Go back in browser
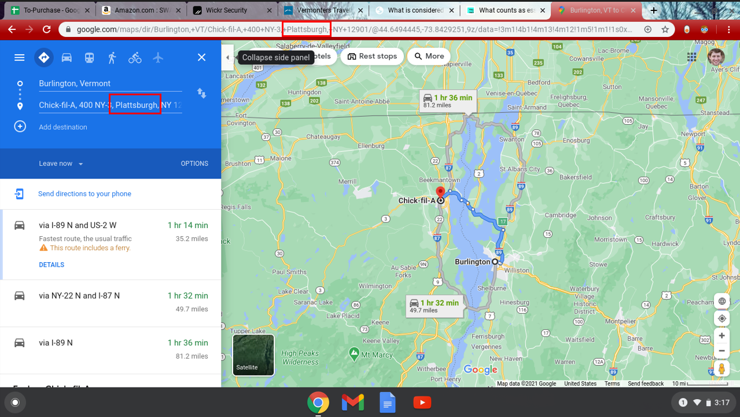Viewport: 740px width, 417px height. [12, 29]
